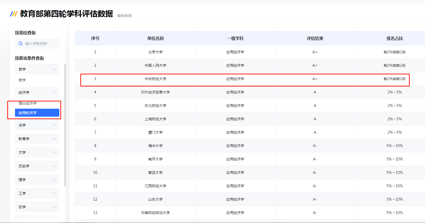Click the 中南财经政法大学 cell
This screenshot has width=425, height=223.
click(x=156, y=213)
